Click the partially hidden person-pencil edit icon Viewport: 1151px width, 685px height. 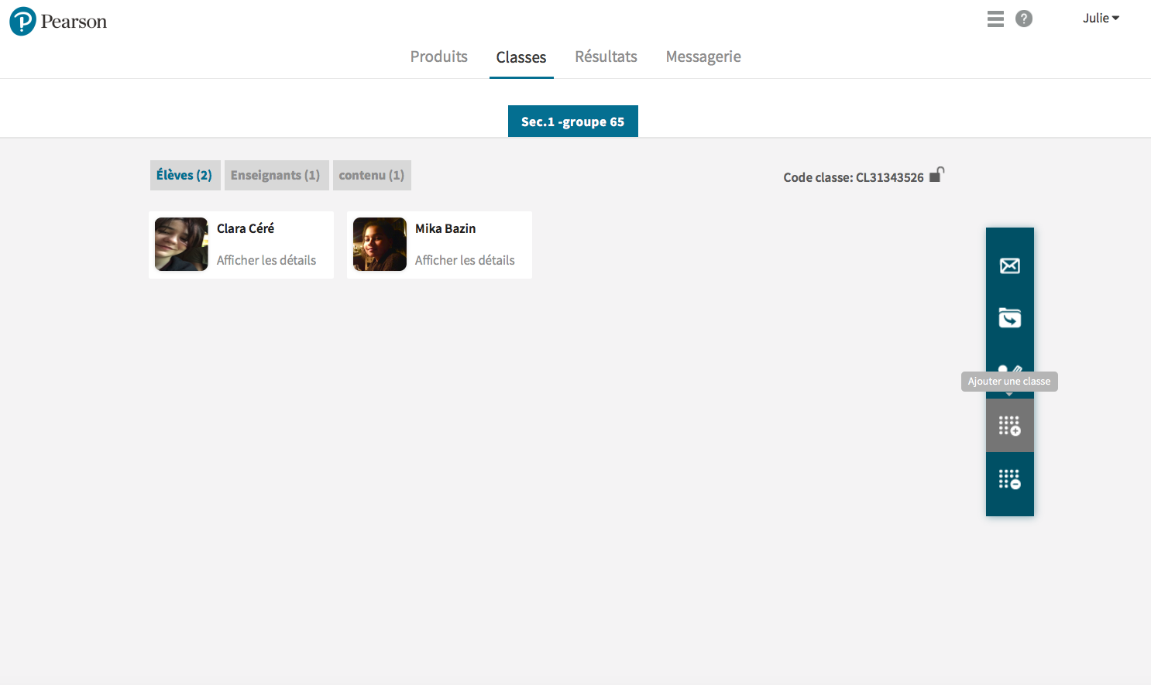1010,368
